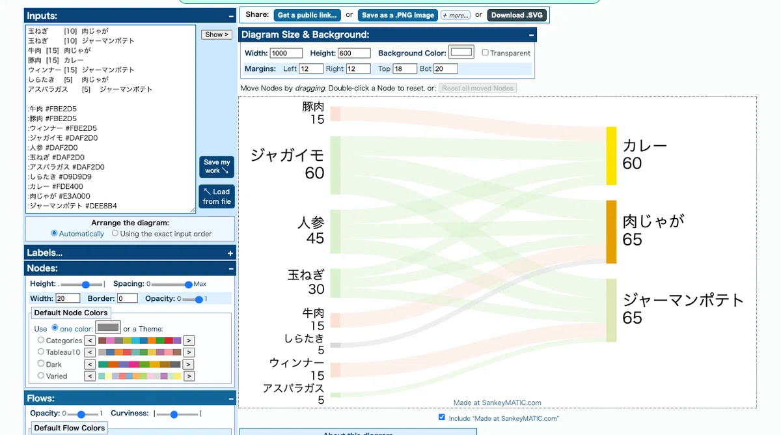The height and width of the screenshot is (435, 781).
Task: Click previous arrow for Varied theme
Action: point(90,376)
